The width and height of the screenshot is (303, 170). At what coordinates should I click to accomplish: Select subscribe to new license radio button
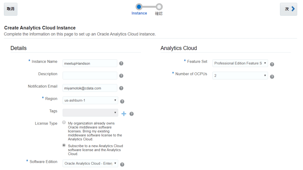point(64,145)
